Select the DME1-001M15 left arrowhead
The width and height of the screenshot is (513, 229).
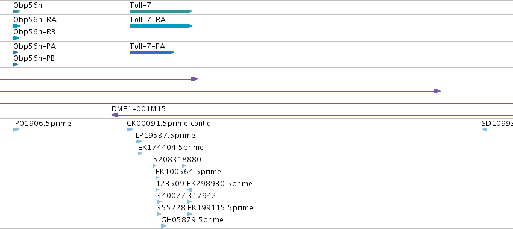click(115, 115)
